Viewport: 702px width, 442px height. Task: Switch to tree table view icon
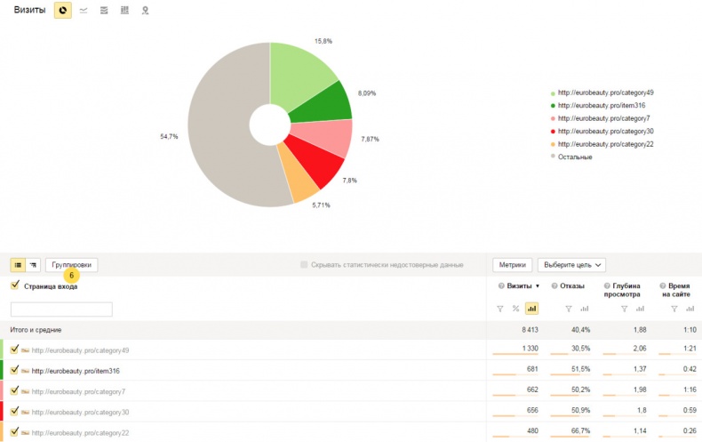[33, 265]
